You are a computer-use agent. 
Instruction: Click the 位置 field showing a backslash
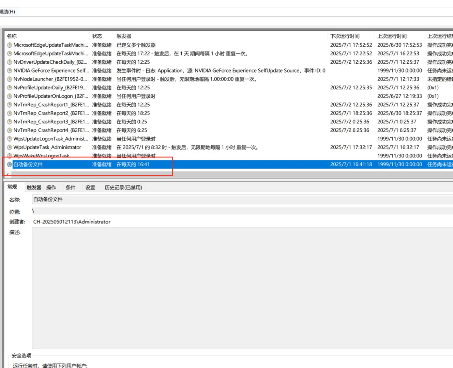[x=242, y=211]
